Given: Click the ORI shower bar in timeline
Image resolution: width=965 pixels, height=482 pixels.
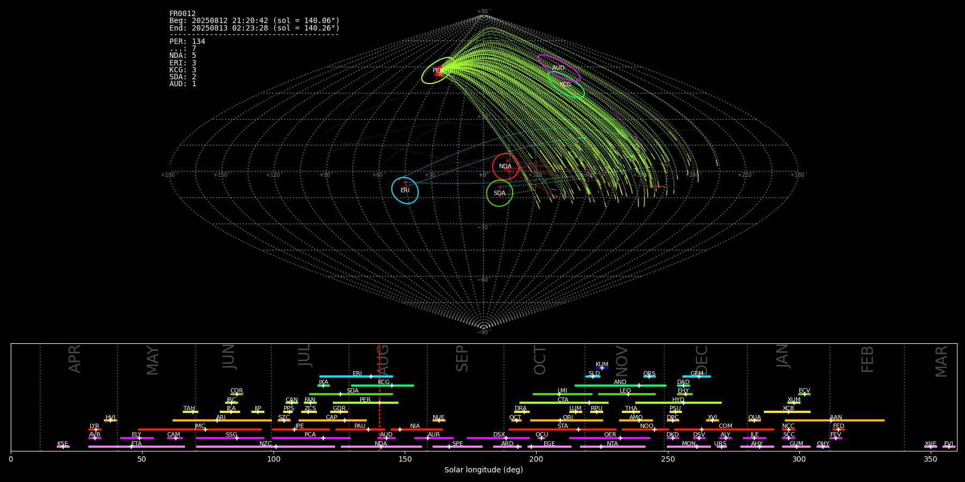Looking at the screenshot, I should coord(567,420).
